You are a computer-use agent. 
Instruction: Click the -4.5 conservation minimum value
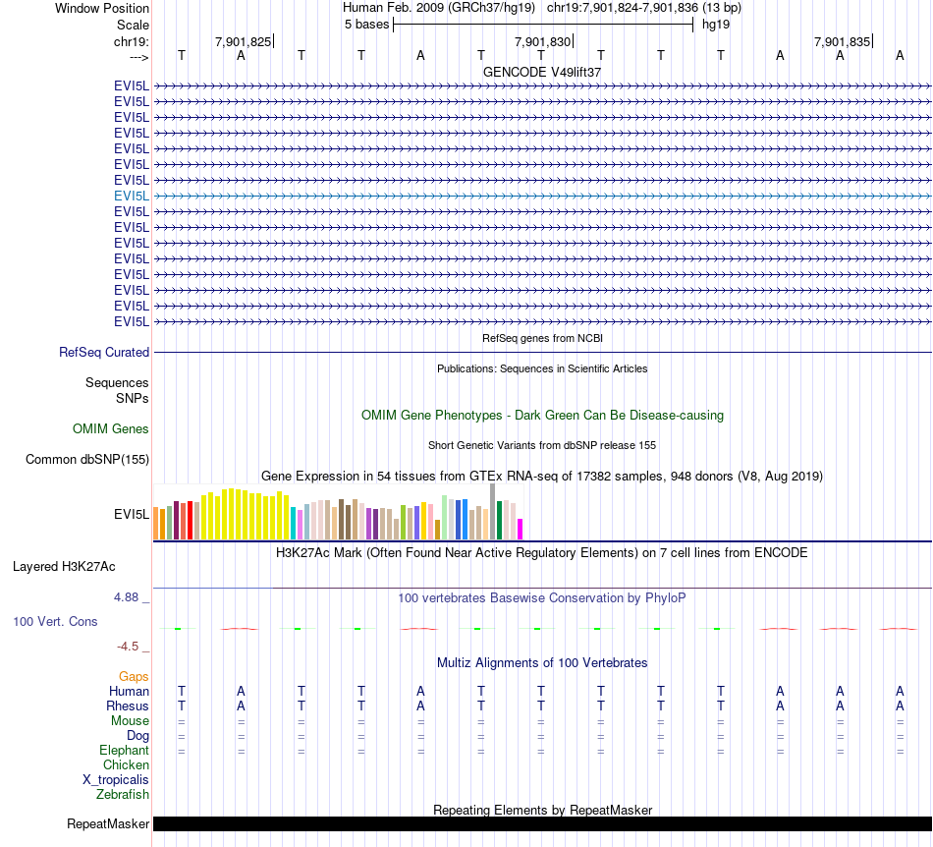pos(128,647)
